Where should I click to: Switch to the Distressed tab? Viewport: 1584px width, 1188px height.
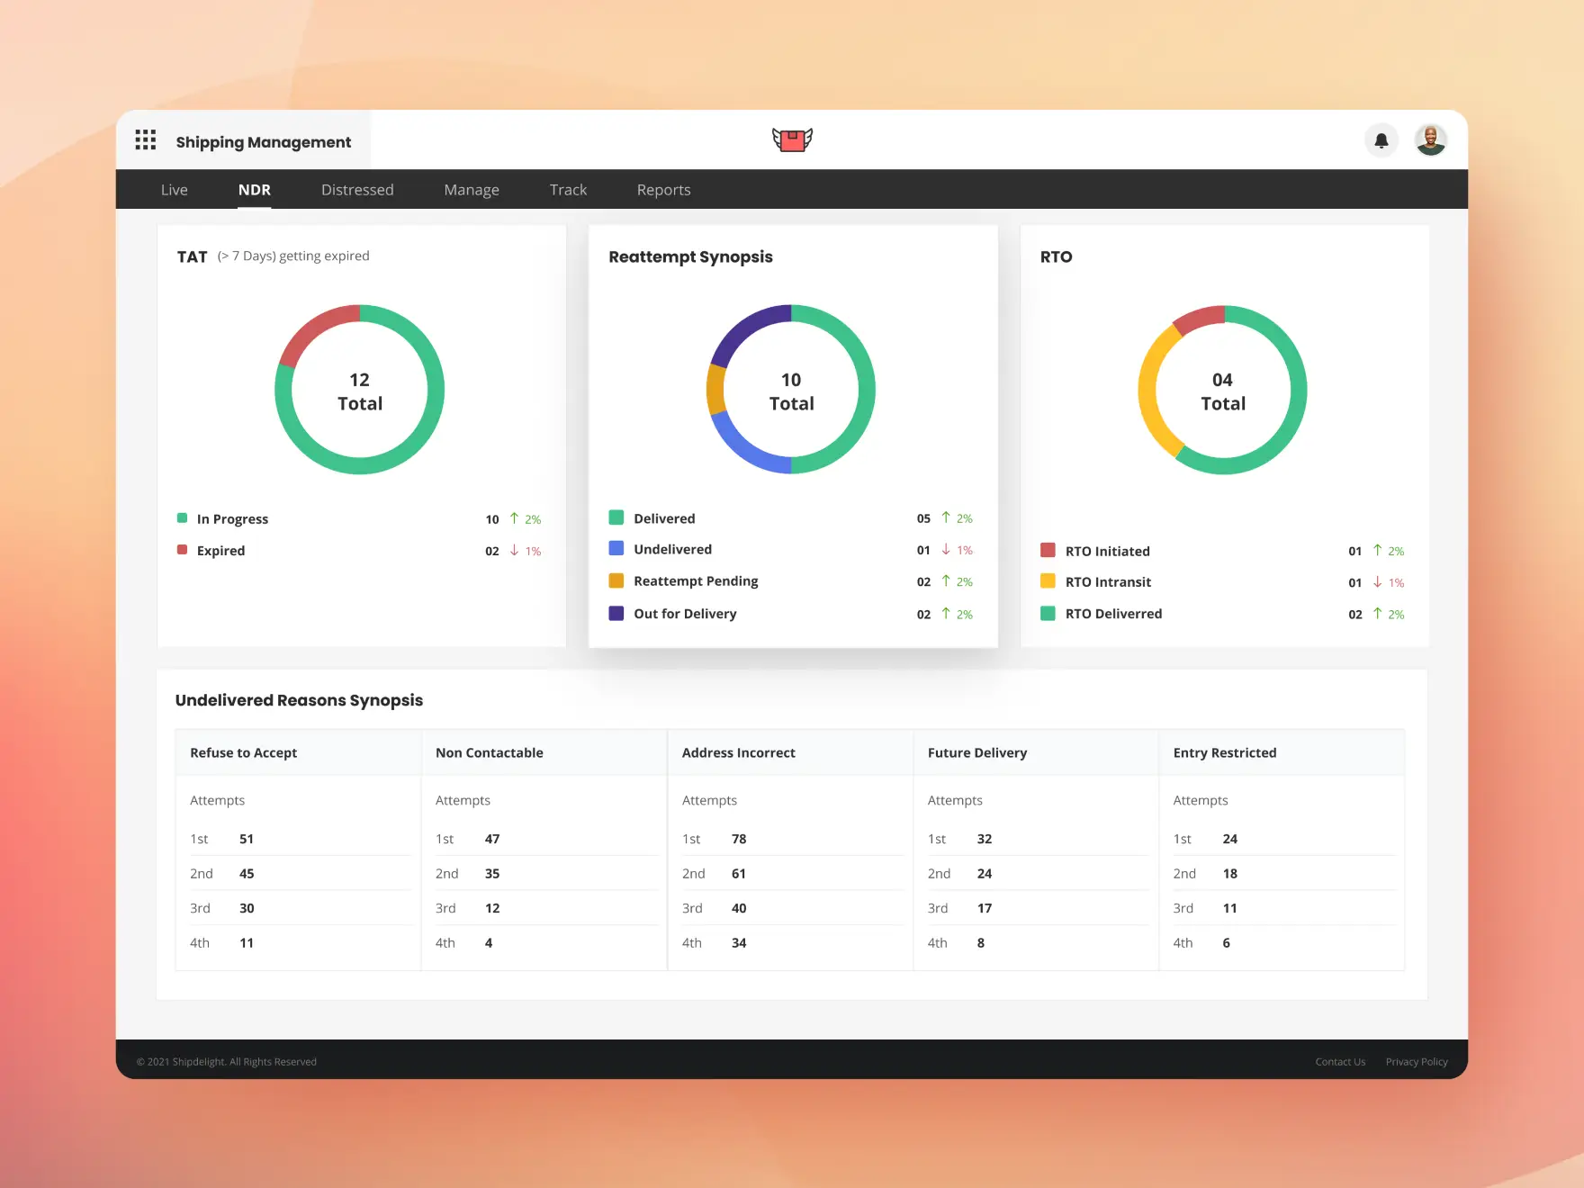click(357, 189)
